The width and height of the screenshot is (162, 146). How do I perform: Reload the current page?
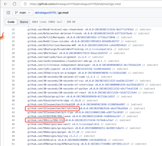click(14, 4)
